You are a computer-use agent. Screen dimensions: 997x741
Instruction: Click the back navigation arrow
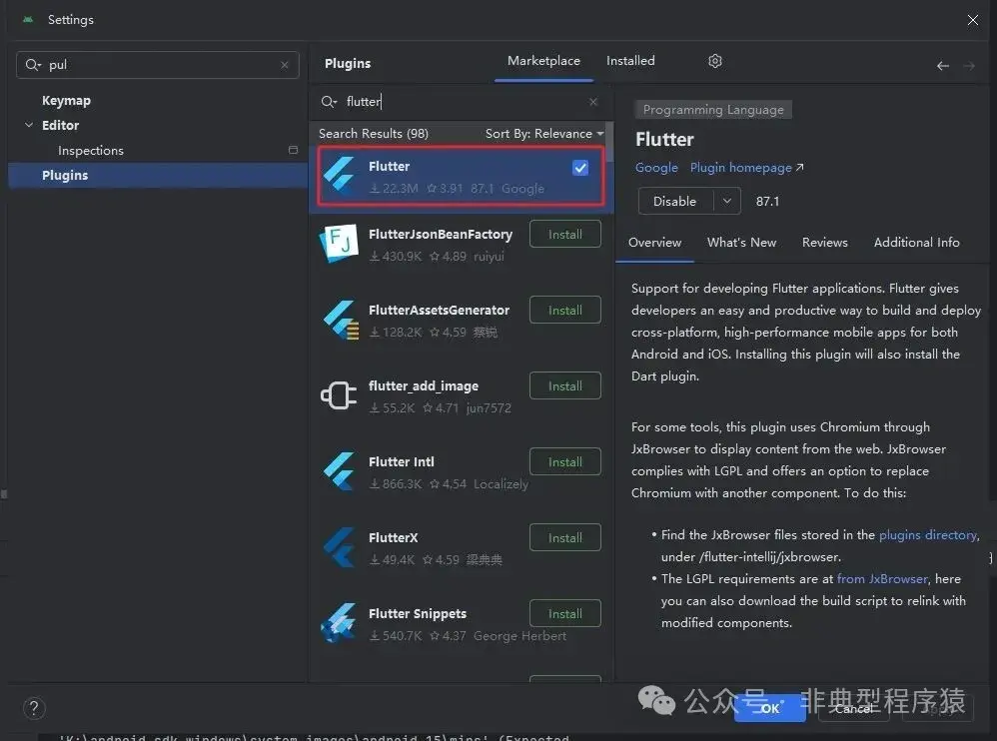click(x=942, y=66)
